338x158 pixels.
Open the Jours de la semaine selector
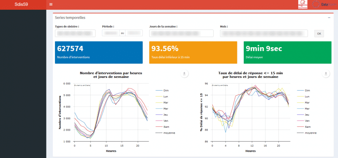pos(181,33)
